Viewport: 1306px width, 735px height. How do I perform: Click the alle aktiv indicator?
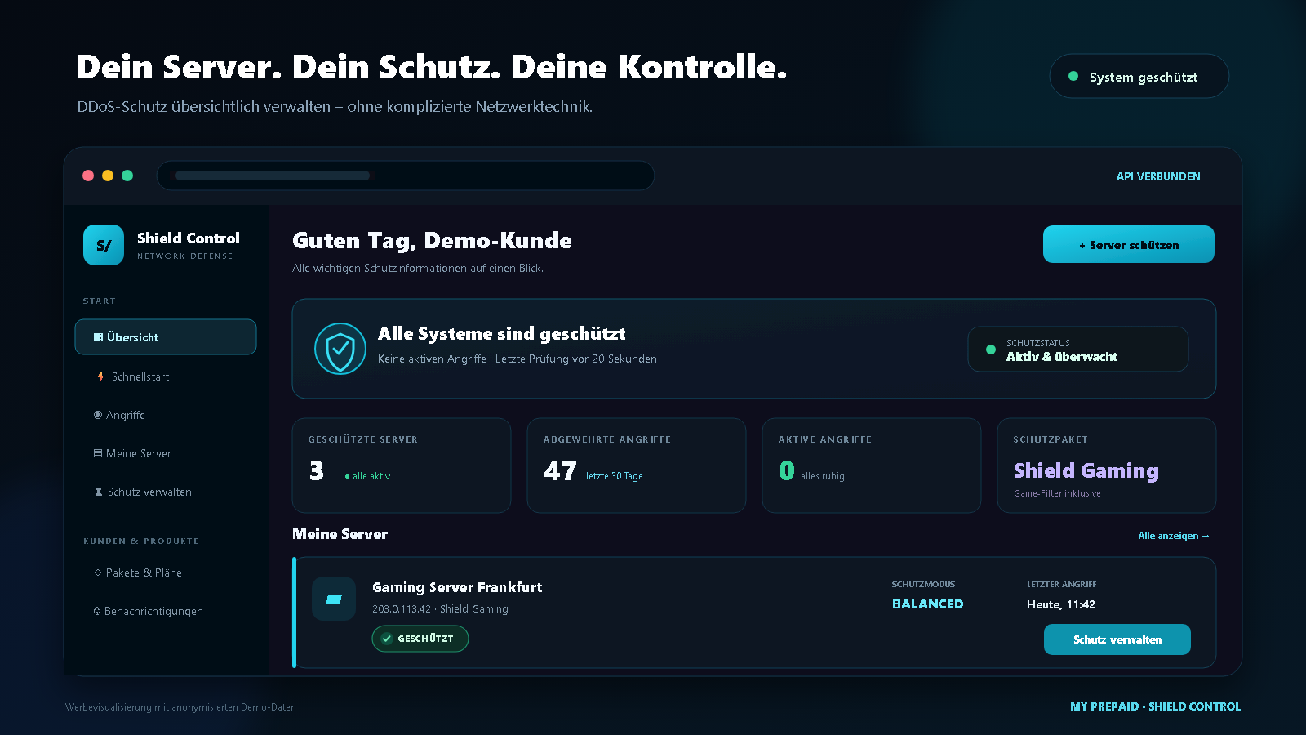point(368,476)
